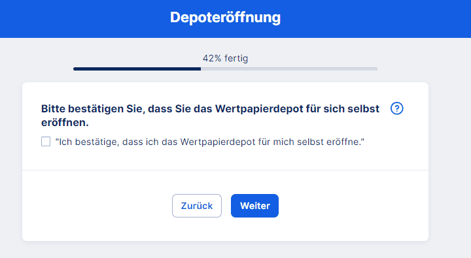The height and width of the screenshot is (258, 471).
Task: Click the filled portion of progress bar
Action: pyautogui.click(x=137, y=69)
